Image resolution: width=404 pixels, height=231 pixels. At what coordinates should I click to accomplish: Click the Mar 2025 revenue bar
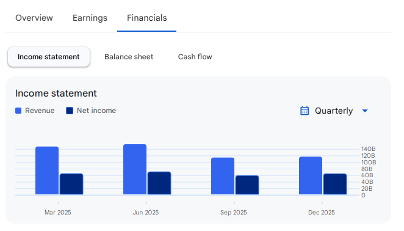click(47, 170)
